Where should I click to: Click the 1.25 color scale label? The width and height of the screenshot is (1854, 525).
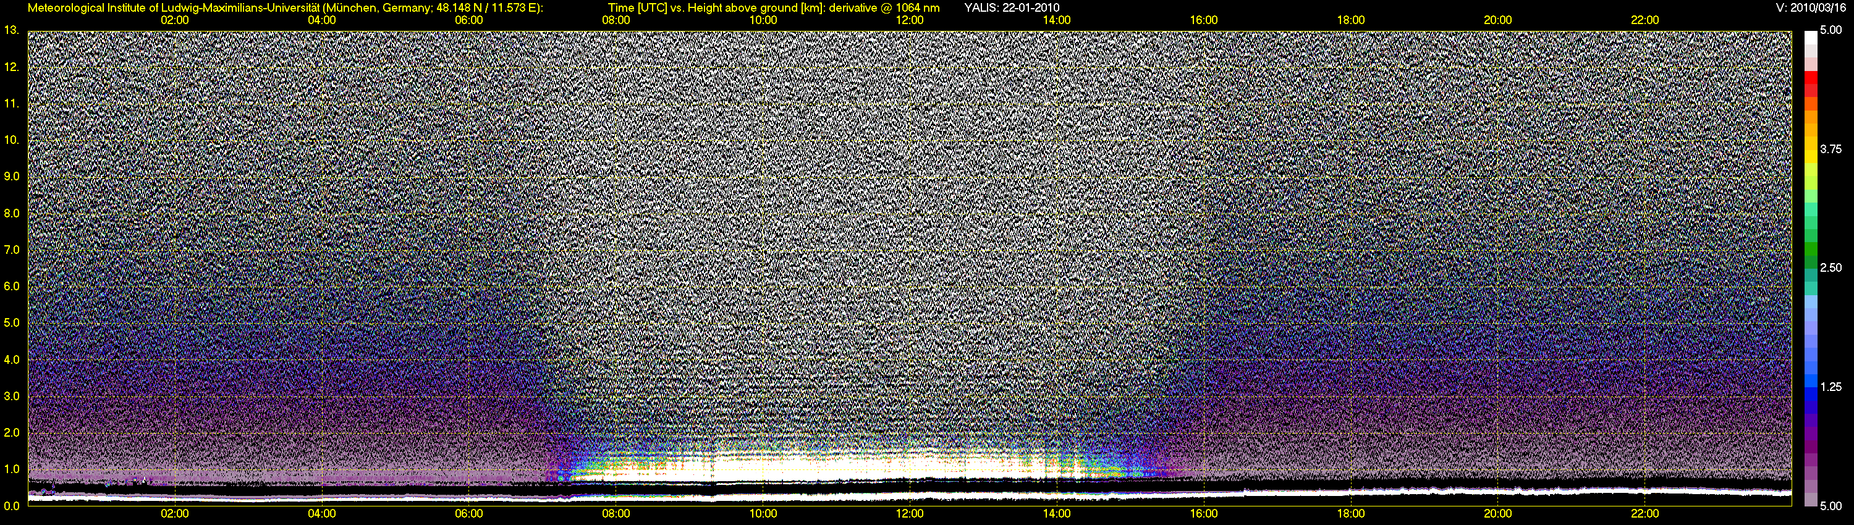1831,387
